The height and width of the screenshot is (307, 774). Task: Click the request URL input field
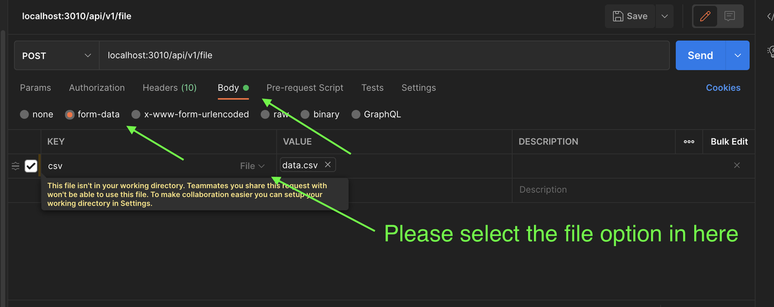click(x=384, y=56)
